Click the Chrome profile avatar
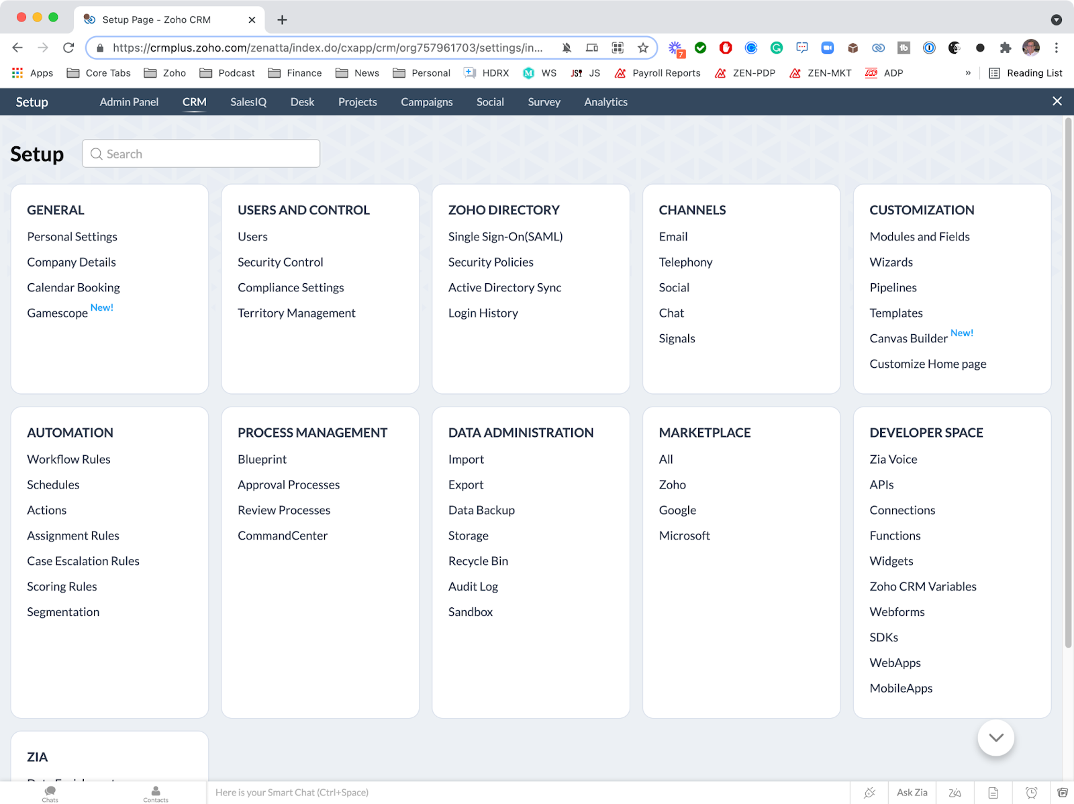Screen dimensions: 1074x804 click(1031, 48)
